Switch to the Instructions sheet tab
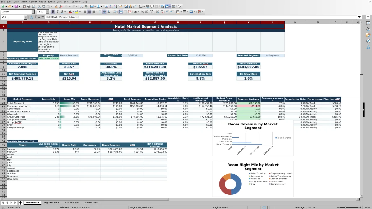 (x=91, y=203)
